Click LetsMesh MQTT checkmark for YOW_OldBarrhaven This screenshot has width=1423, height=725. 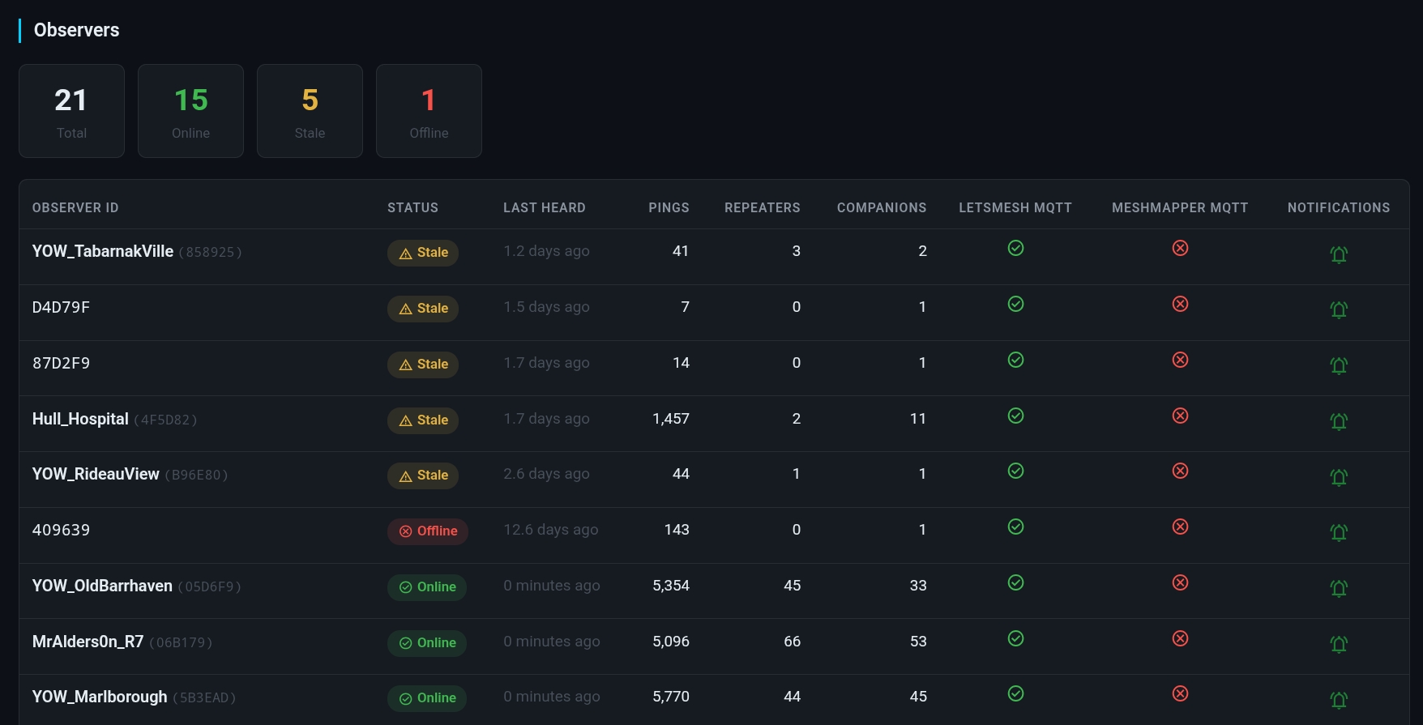1015,582
